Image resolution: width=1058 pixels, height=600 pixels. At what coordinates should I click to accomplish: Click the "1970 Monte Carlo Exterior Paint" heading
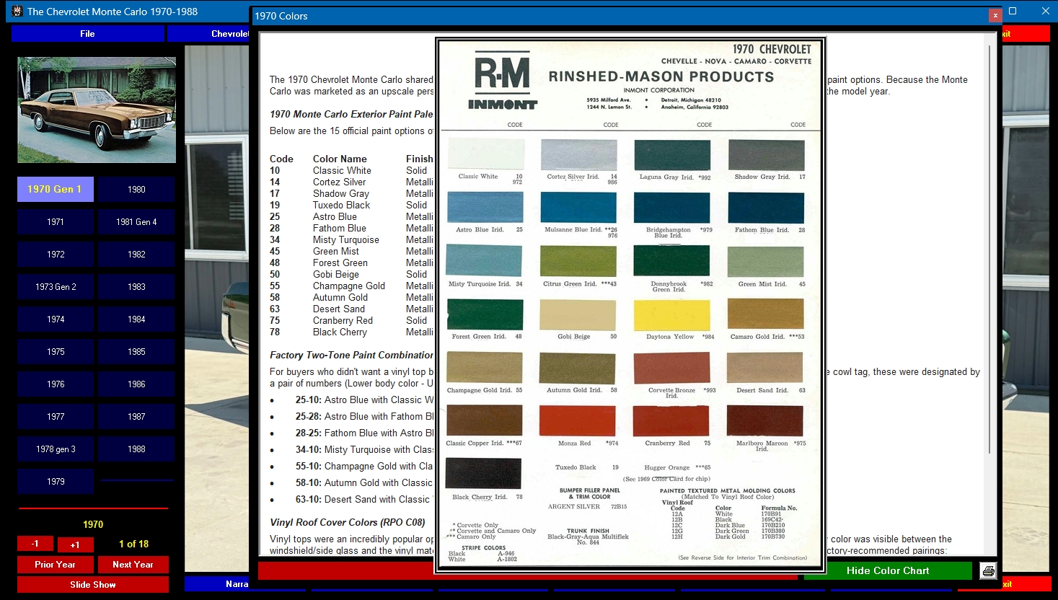point(351,114)
